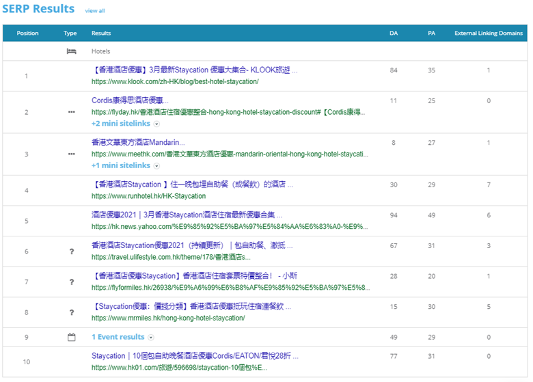The image size is (533, 382).
Task: Open the position 7 result title
Action: [x=195, y=276]
